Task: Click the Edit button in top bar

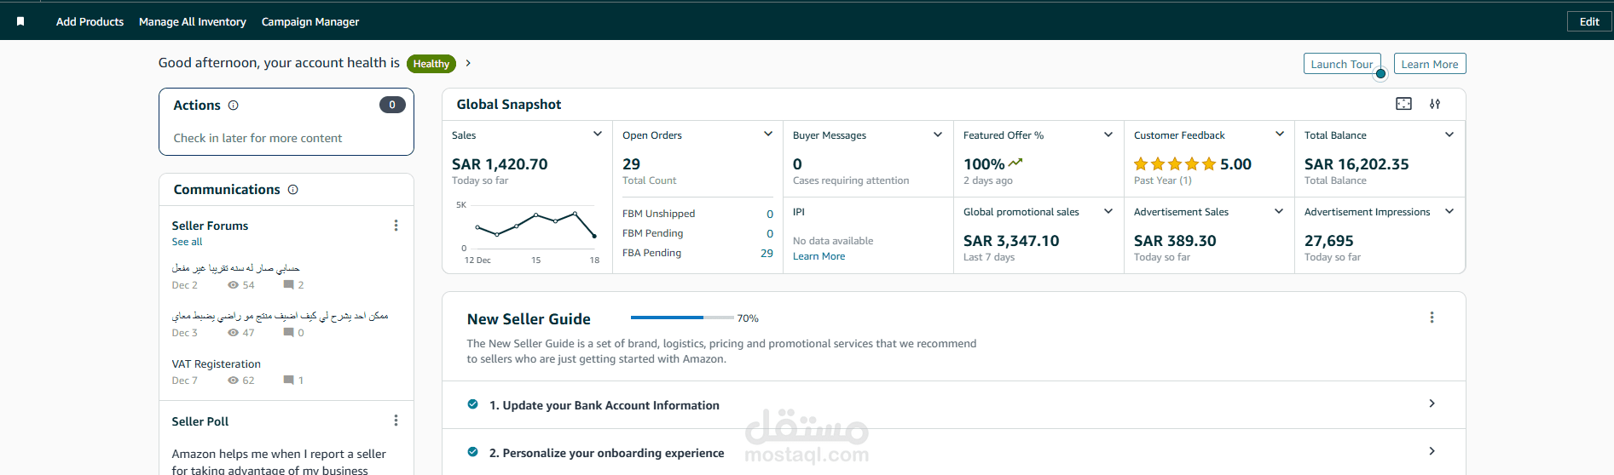Action: pyautogui.click(x=1589, y=21)
